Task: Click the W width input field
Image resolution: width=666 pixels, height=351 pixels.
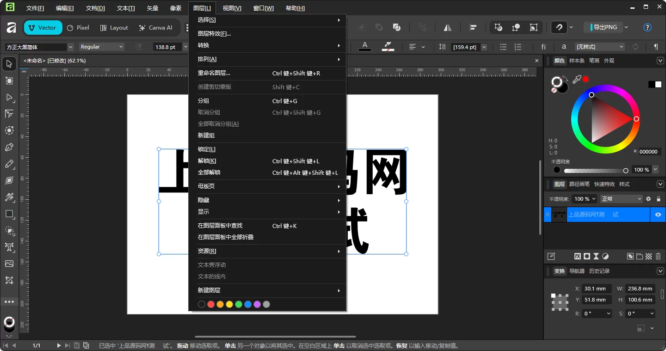Action: [x=640, y=289]
